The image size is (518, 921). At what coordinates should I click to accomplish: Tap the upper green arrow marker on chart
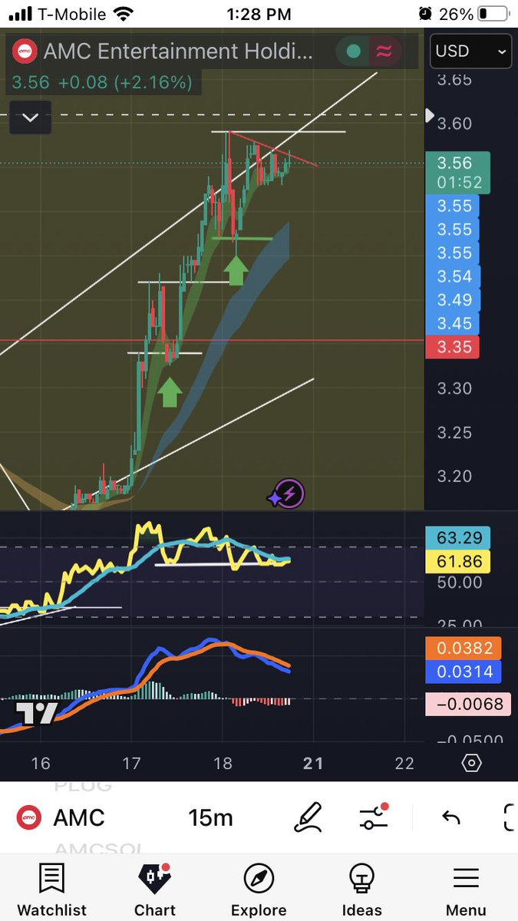pos(236,270)
